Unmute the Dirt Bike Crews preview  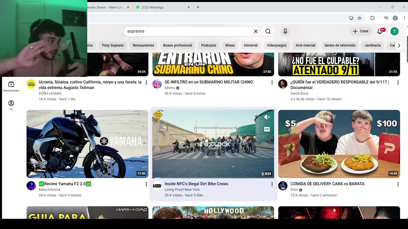267,117
